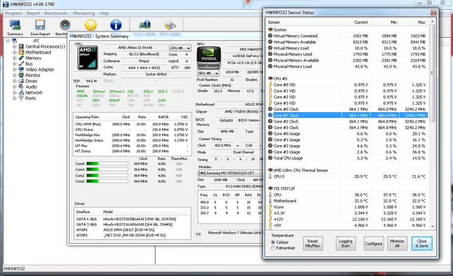Click the ITE IT8712F group icon

(x=270, y=188)
